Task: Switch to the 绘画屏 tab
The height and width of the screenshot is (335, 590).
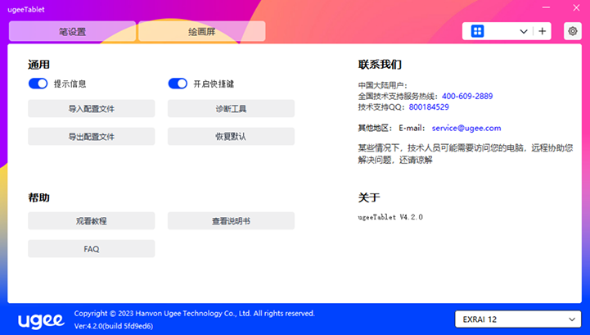Action: [201, 31]
